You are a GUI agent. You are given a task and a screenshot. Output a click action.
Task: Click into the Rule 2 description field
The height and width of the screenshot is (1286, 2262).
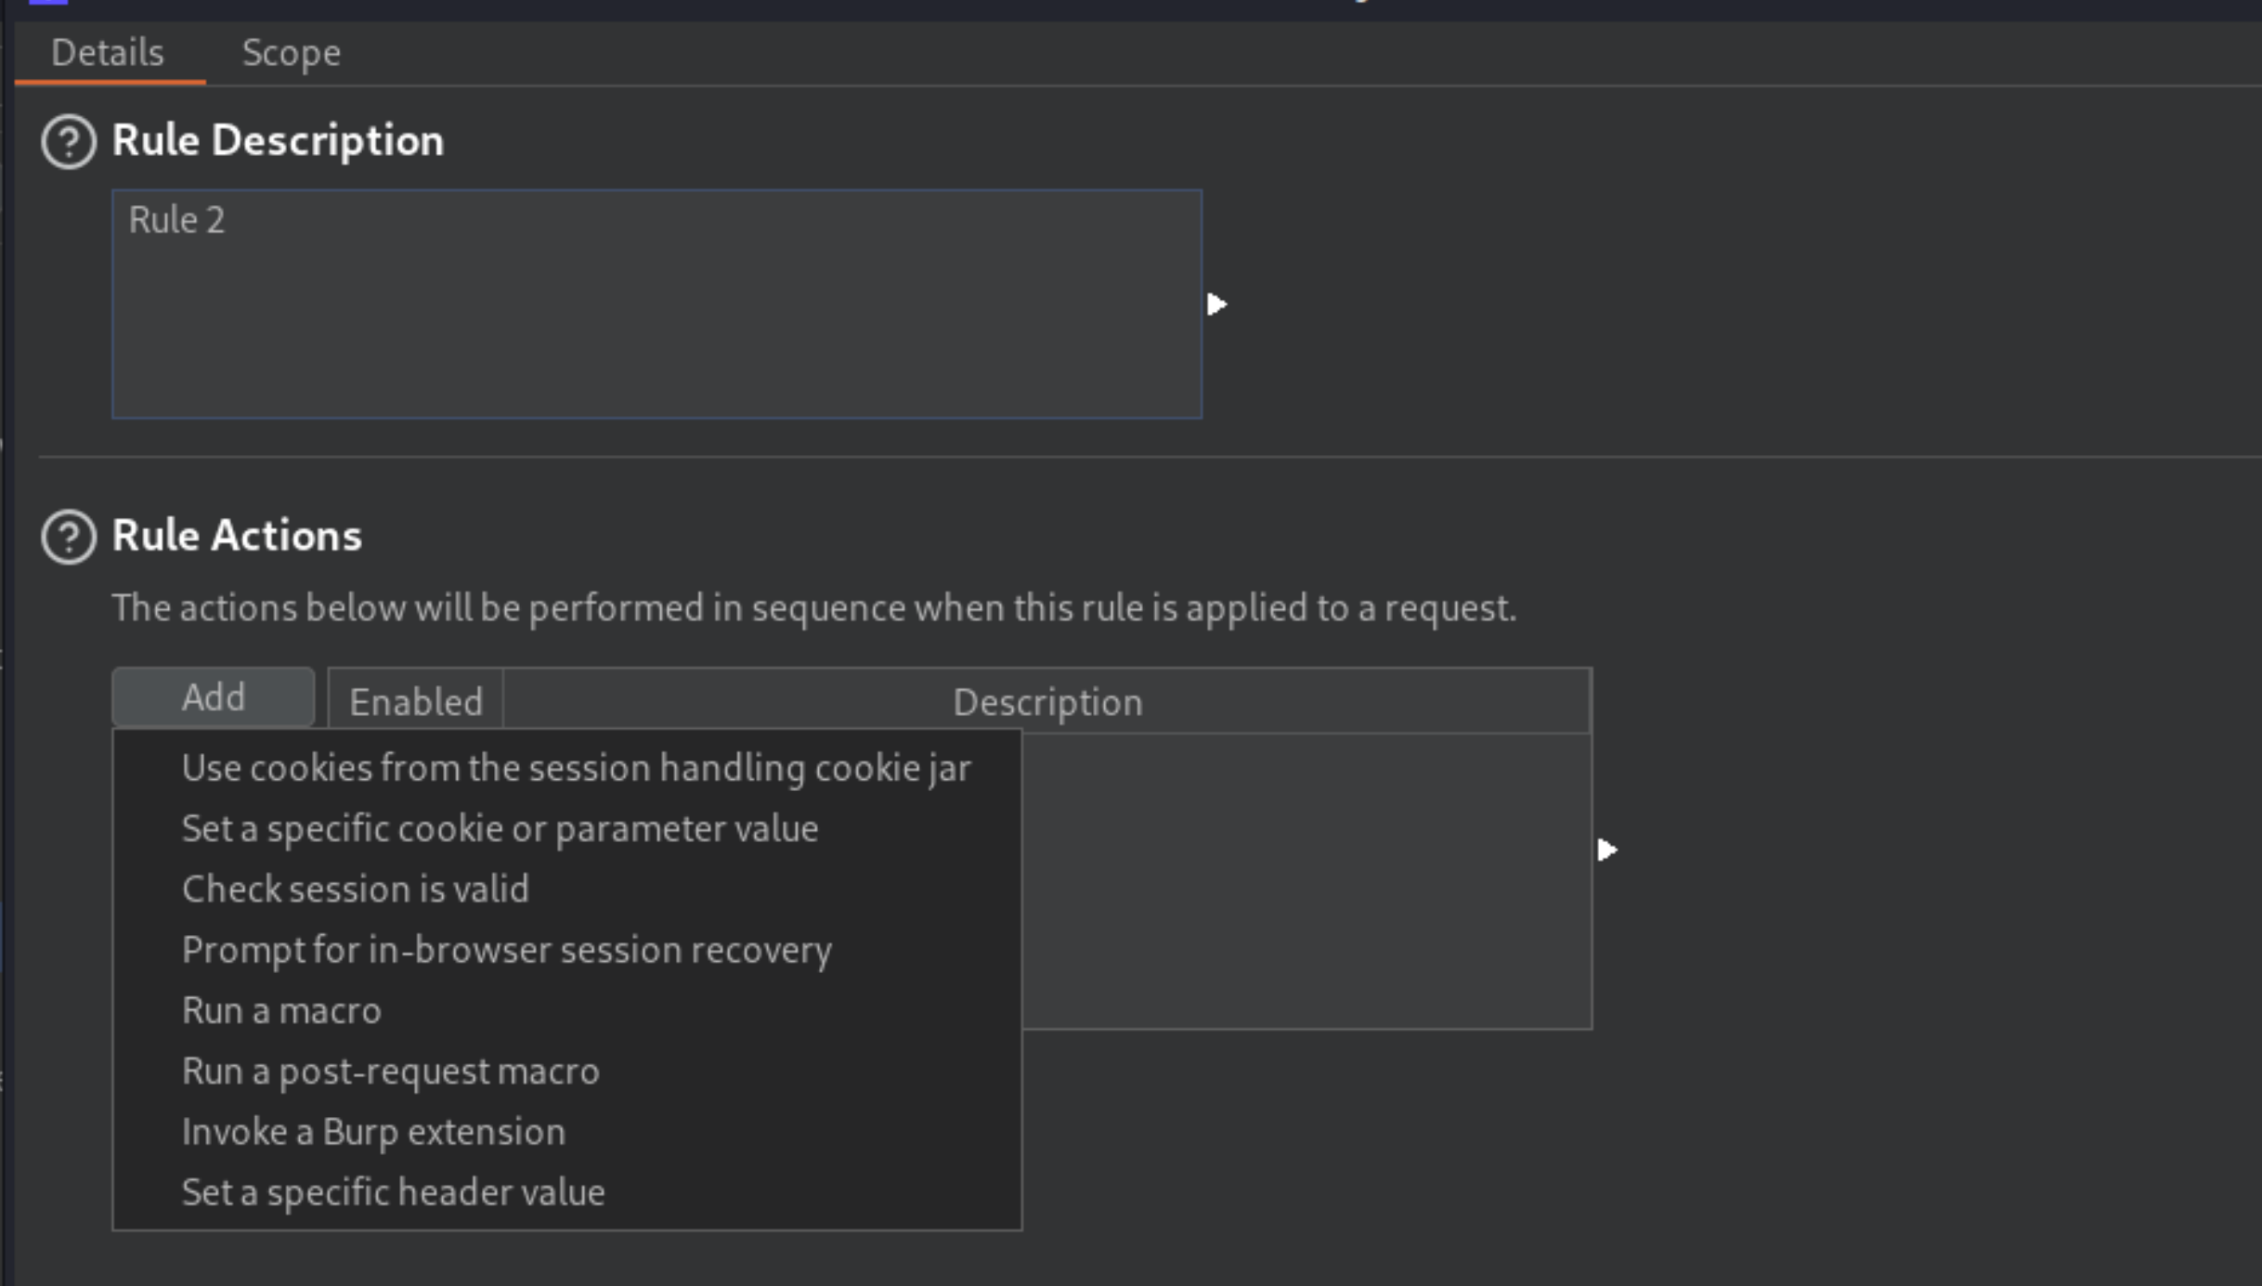tap(657, 305)
